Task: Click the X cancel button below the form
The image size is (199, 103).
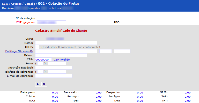Action: (x=44, y=84)
